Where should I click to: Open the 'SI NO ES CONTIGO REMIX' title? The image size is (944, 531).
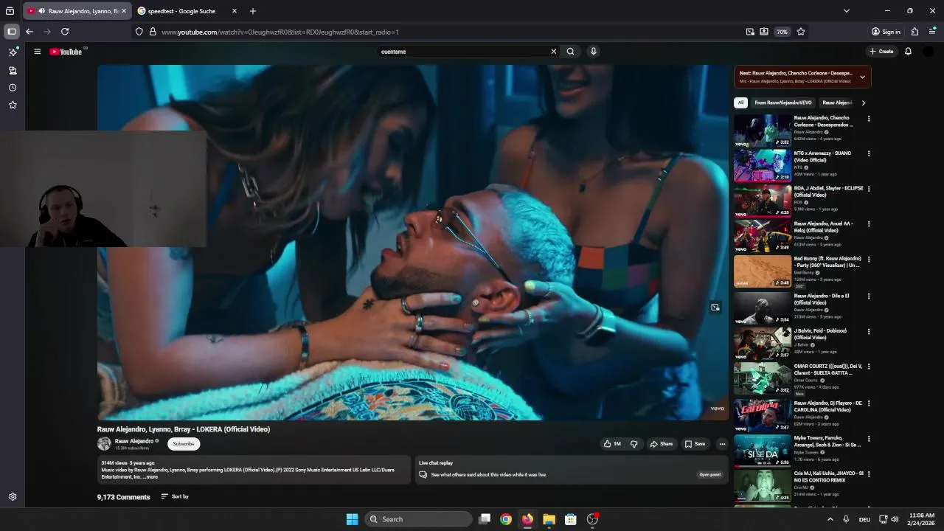coord(829,476)
